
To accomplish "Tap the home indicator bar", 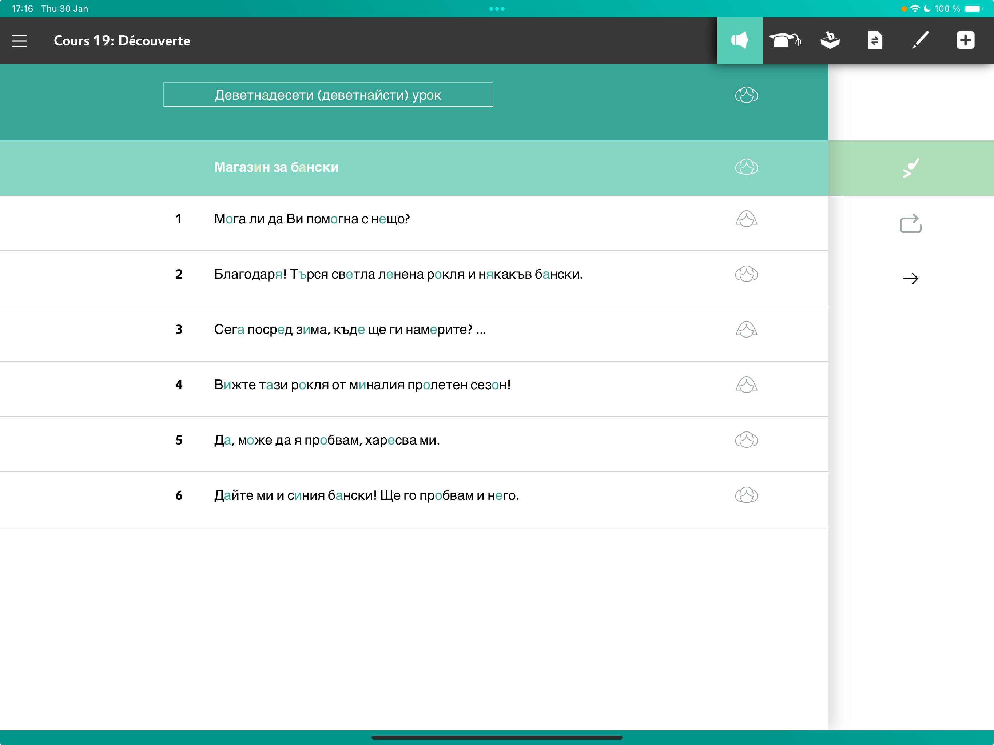I will pos(497,737).
